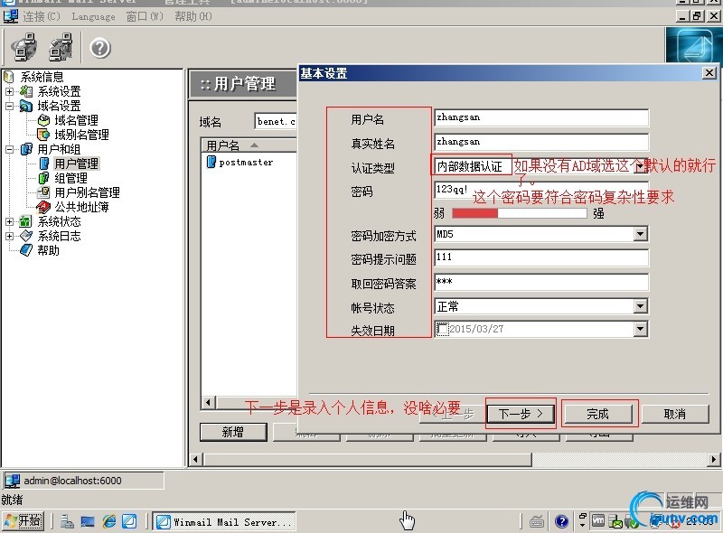
Task: Click the 域别名管理 icon
Action: click(x=43, y=135)
